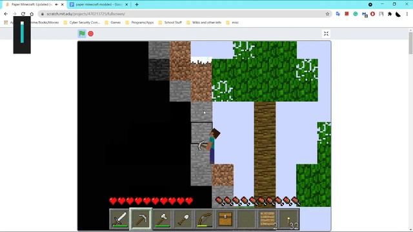Open Wikis and other info folder
Viewport: 413px width, 232px height.
204,23
